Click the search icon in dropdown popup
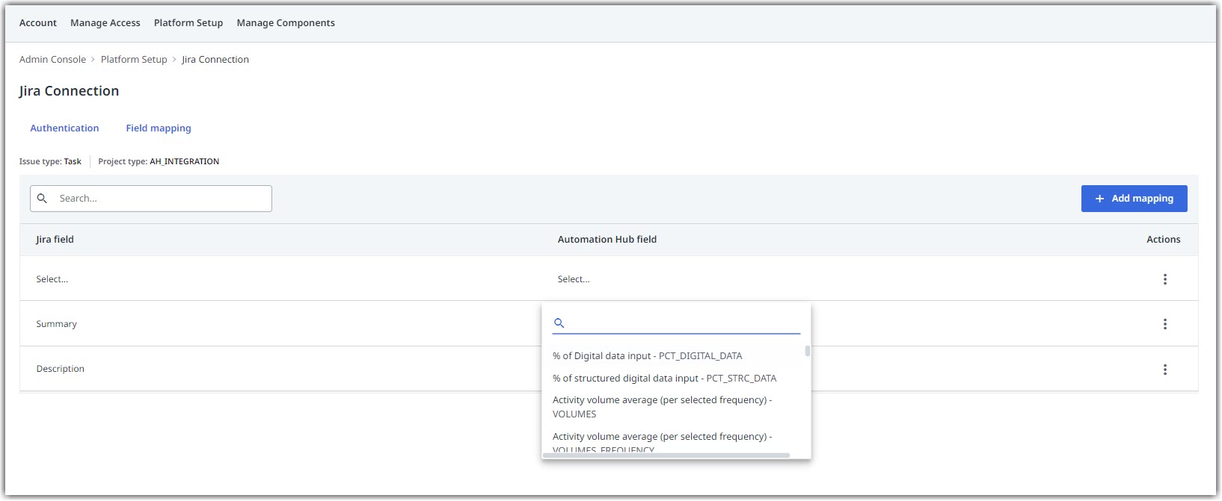Image resolution: width=1222 pixels, height=501 pixels. point(559,323)
